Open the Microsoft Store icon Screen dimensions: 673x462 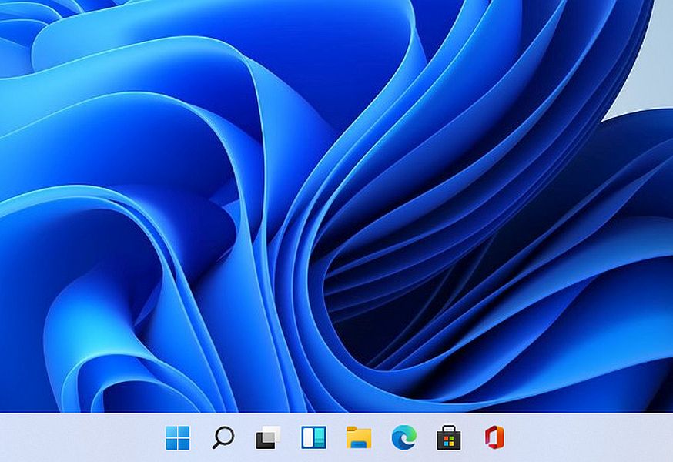tap(449, 437)
